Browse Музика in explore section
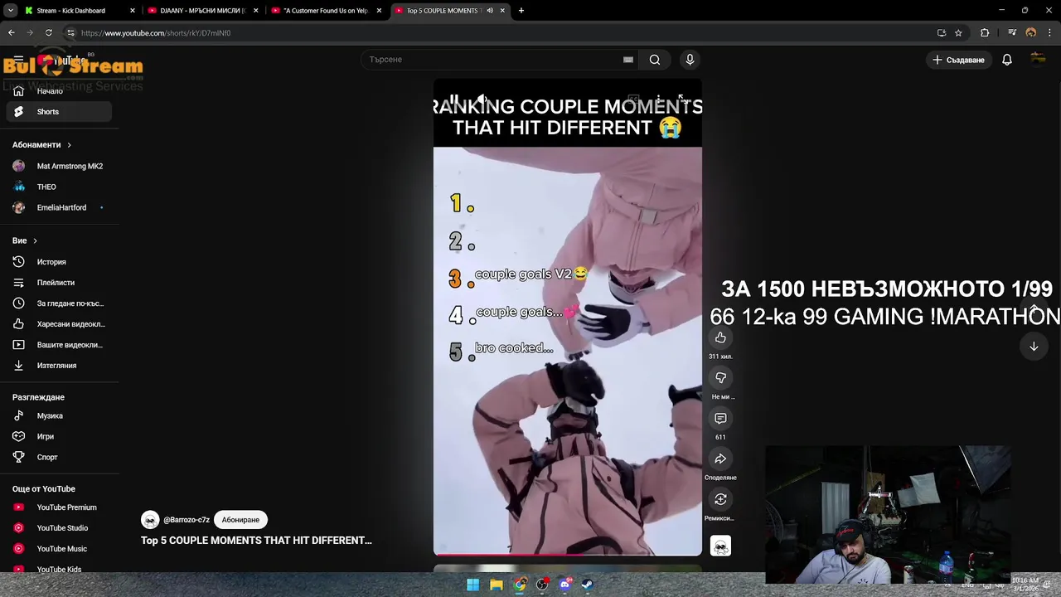This screenshot has width=1061, height=597. 59,415
